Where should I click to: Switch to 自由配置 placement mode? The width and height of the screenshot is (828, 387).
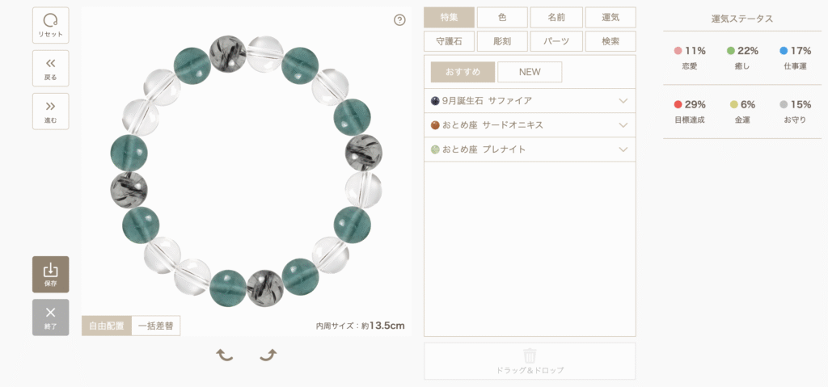click(x=106, y=326)
